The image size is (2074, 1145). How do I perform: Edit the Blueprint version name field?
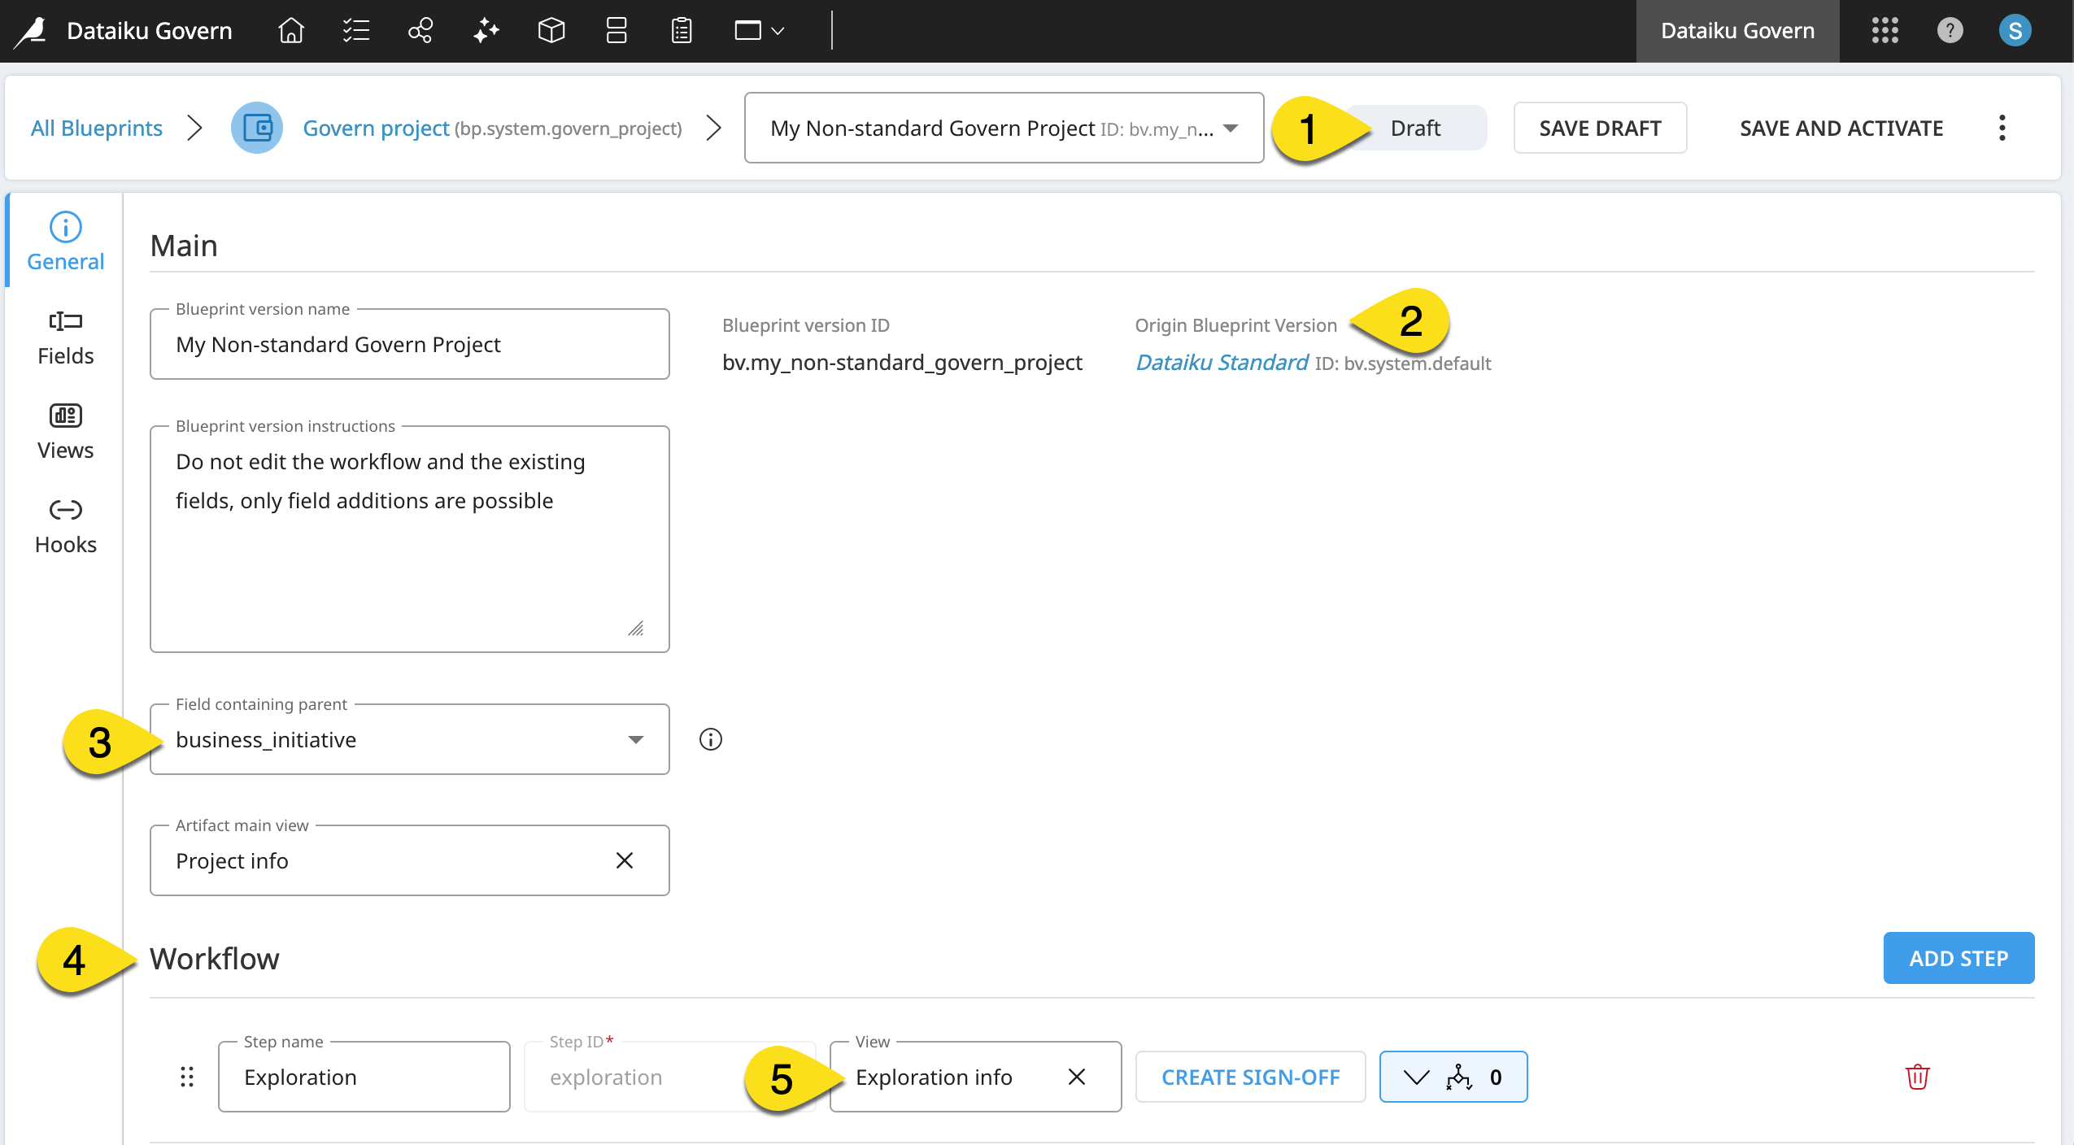pos(410,344)
